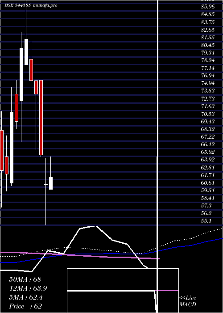Image resolution: width=223 pixels, height=313 pixels.
Task: Click the Price : 62 readout
Action: (25, 306)
